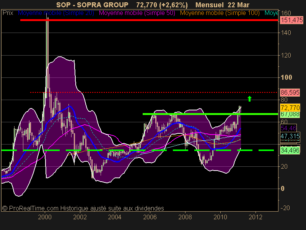
Task: Click the 54,46 moving average value label
Action: point(288,128)
